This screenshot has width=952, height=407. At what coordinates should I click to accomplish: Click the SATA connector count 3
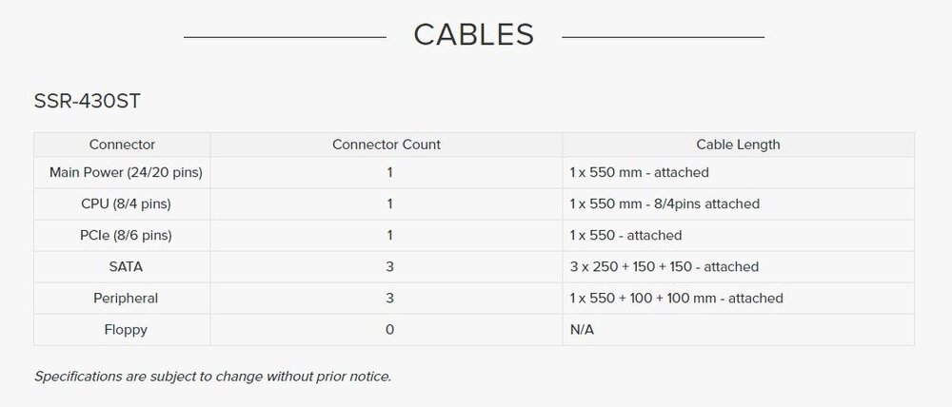click(x=389, y=267)
